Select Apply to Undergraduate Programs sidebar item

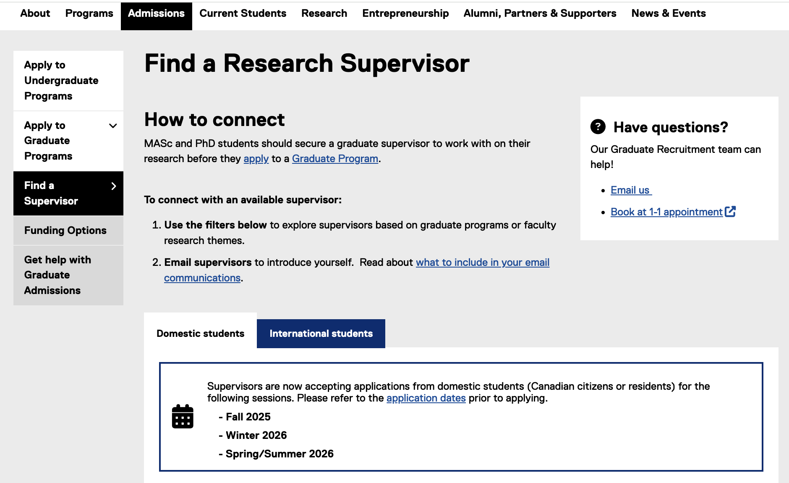pos(61,81)
